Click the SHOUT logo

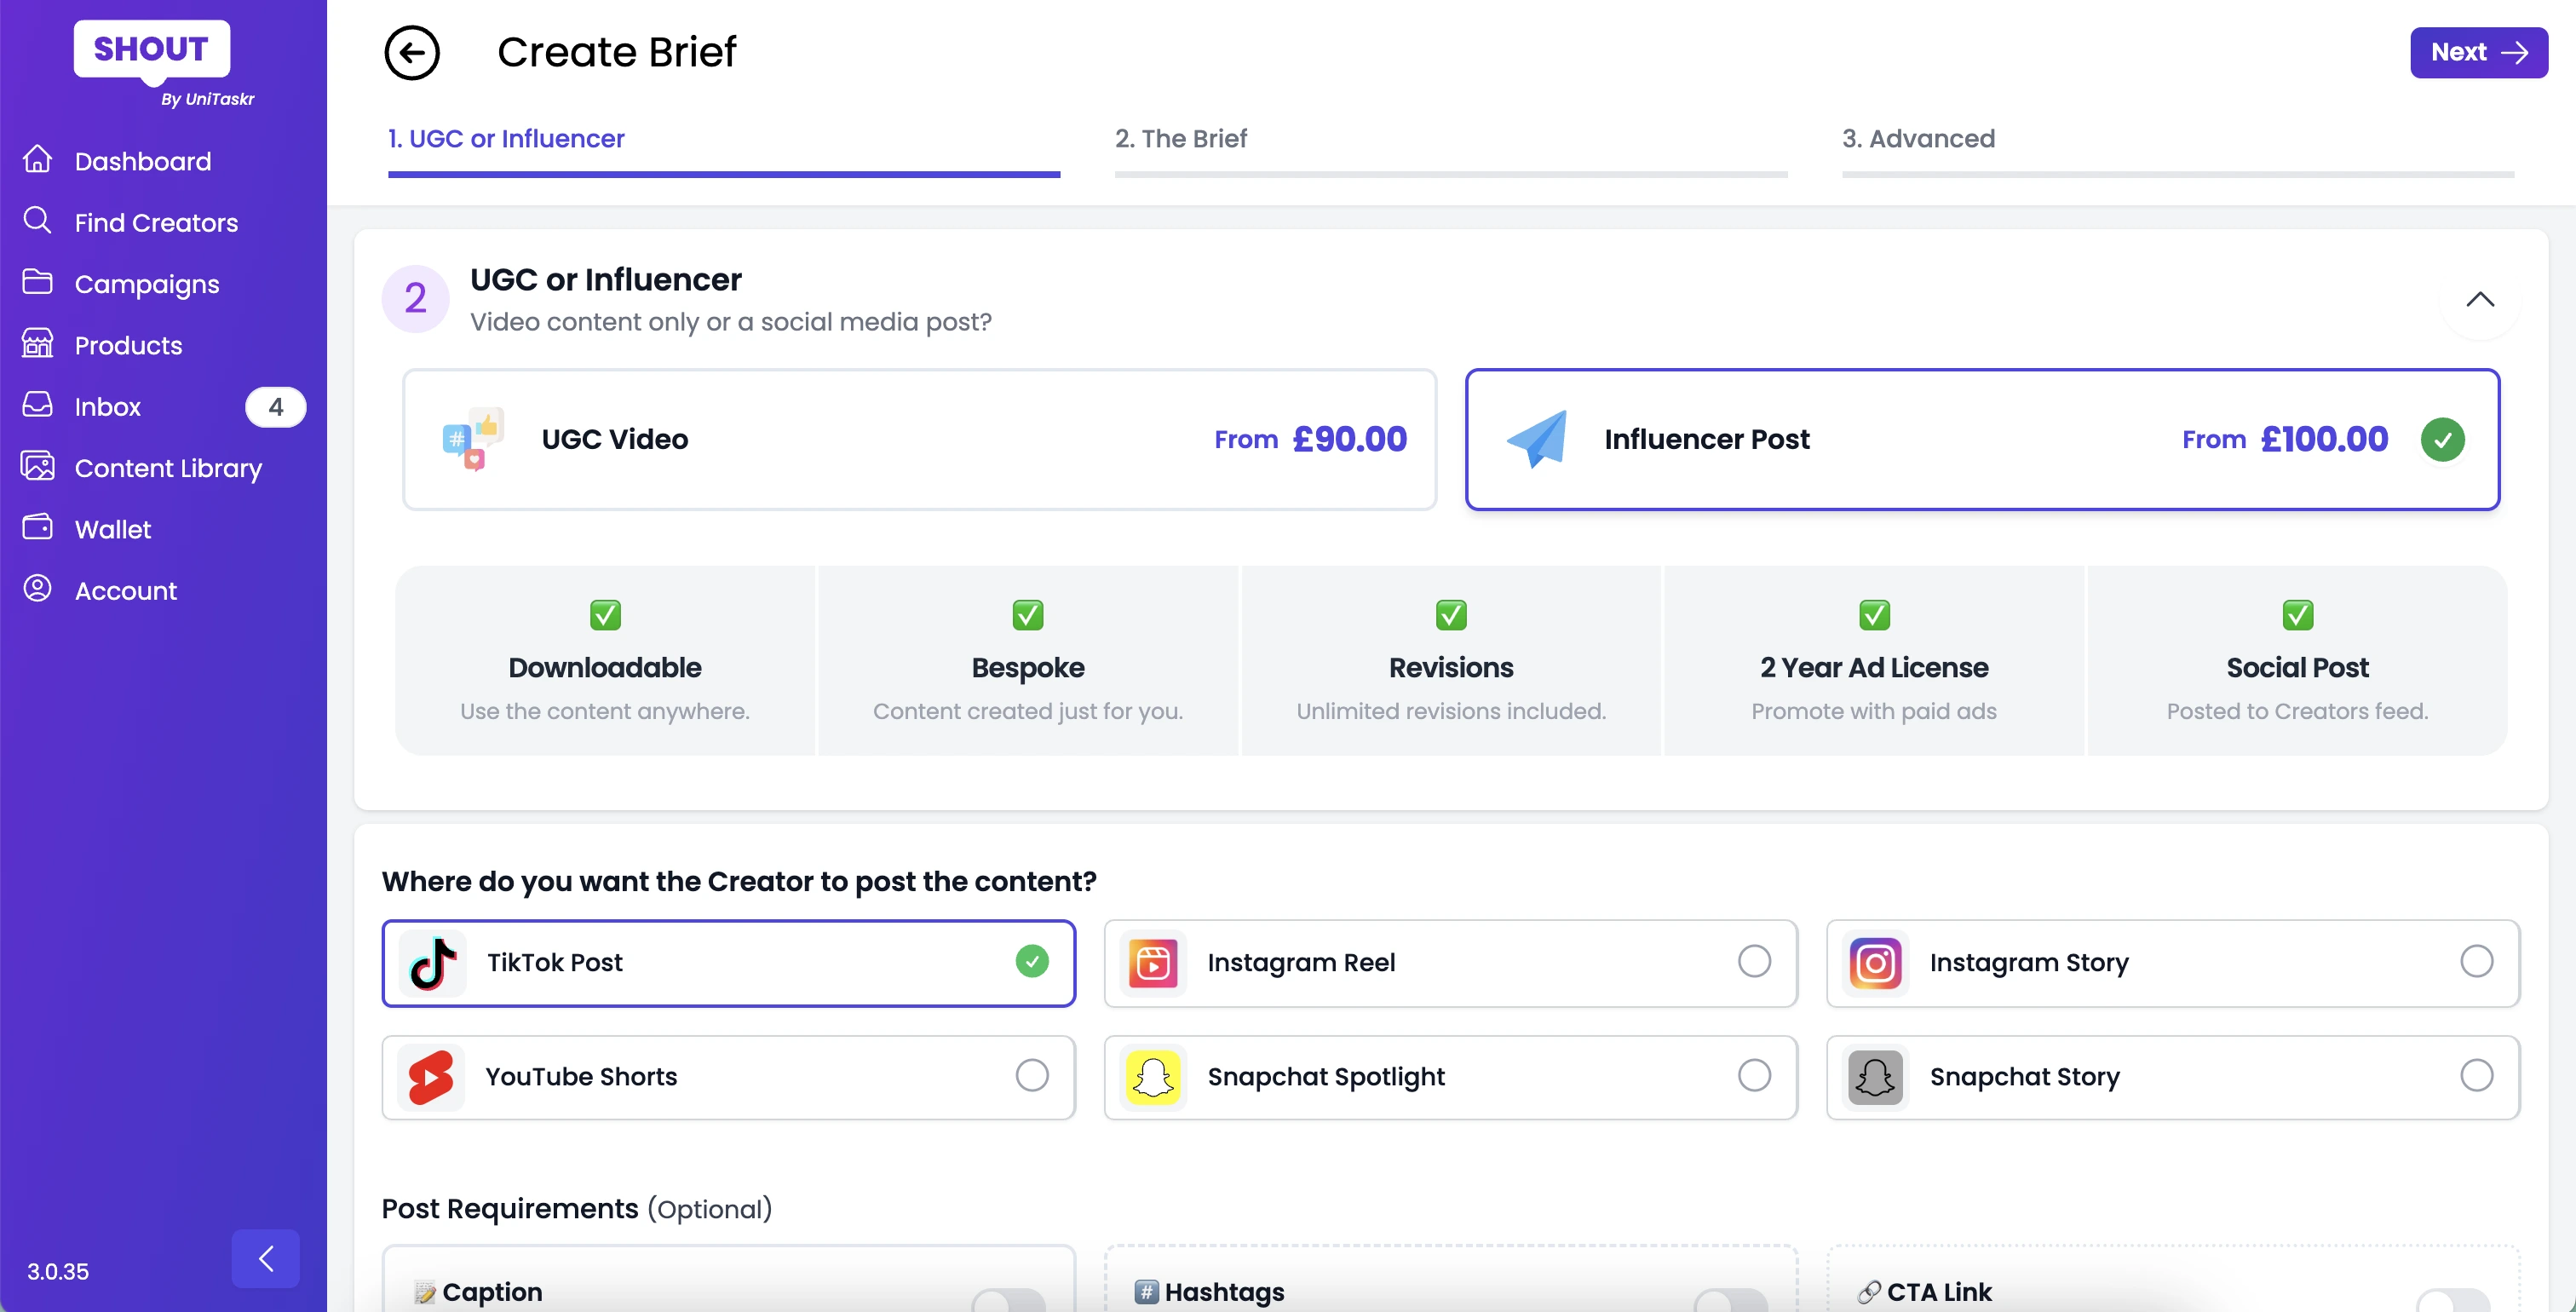151,49
